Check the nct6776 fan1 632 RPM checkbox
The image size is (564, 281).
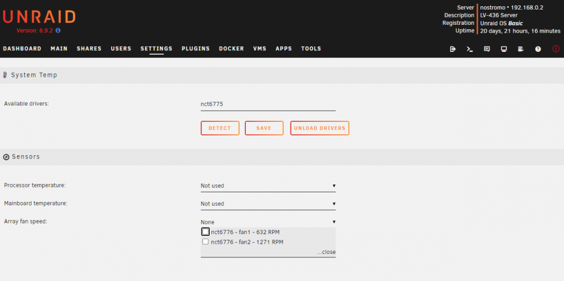(x=205, y=232)
